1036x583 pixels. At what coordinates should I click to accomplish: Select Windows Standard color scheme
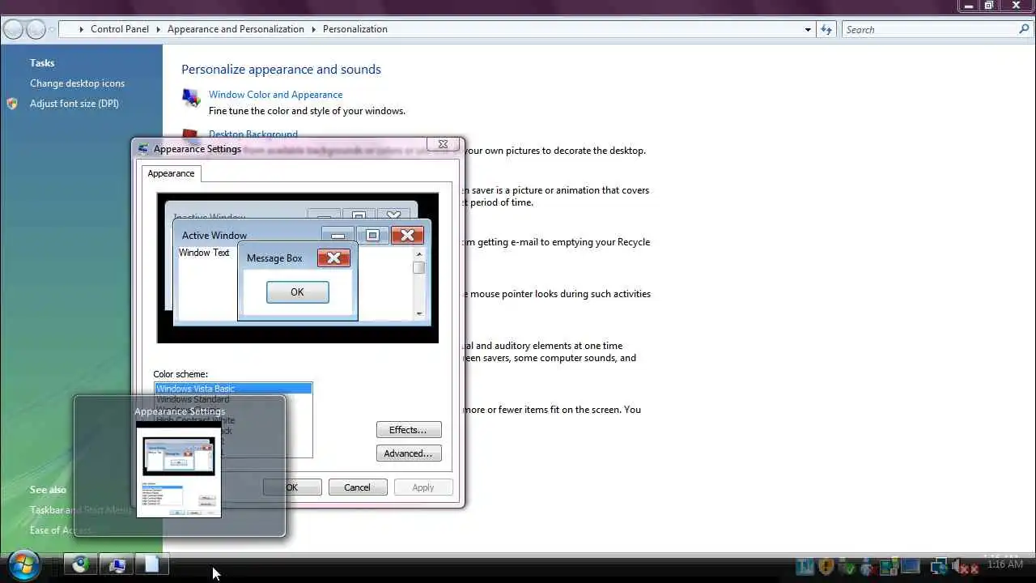(x=233, y=399)
